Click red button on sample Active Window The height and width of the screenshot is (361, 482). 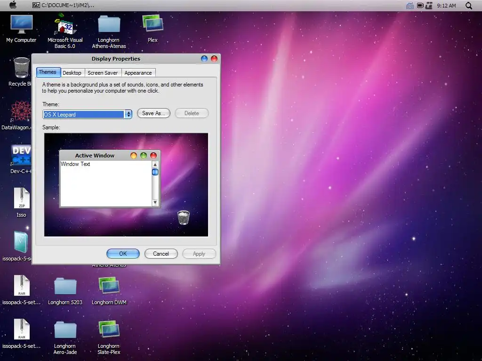click(153, 156)
